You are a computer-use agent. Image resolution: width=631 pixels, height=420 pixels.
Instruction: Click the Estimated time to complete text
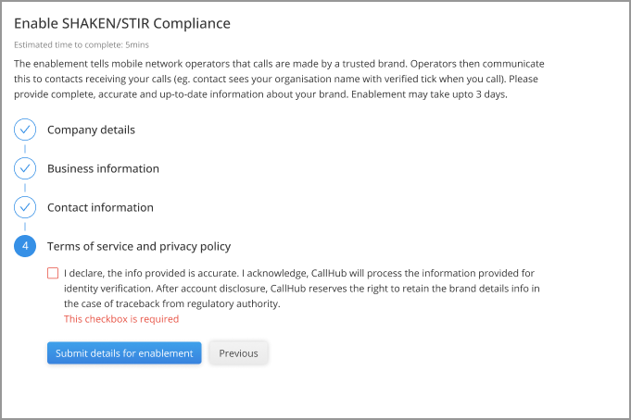click(82, 44)
